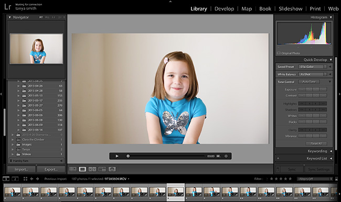Screen dimensions: 341x202
Task: Select main window display button 1
Action: 6,179
